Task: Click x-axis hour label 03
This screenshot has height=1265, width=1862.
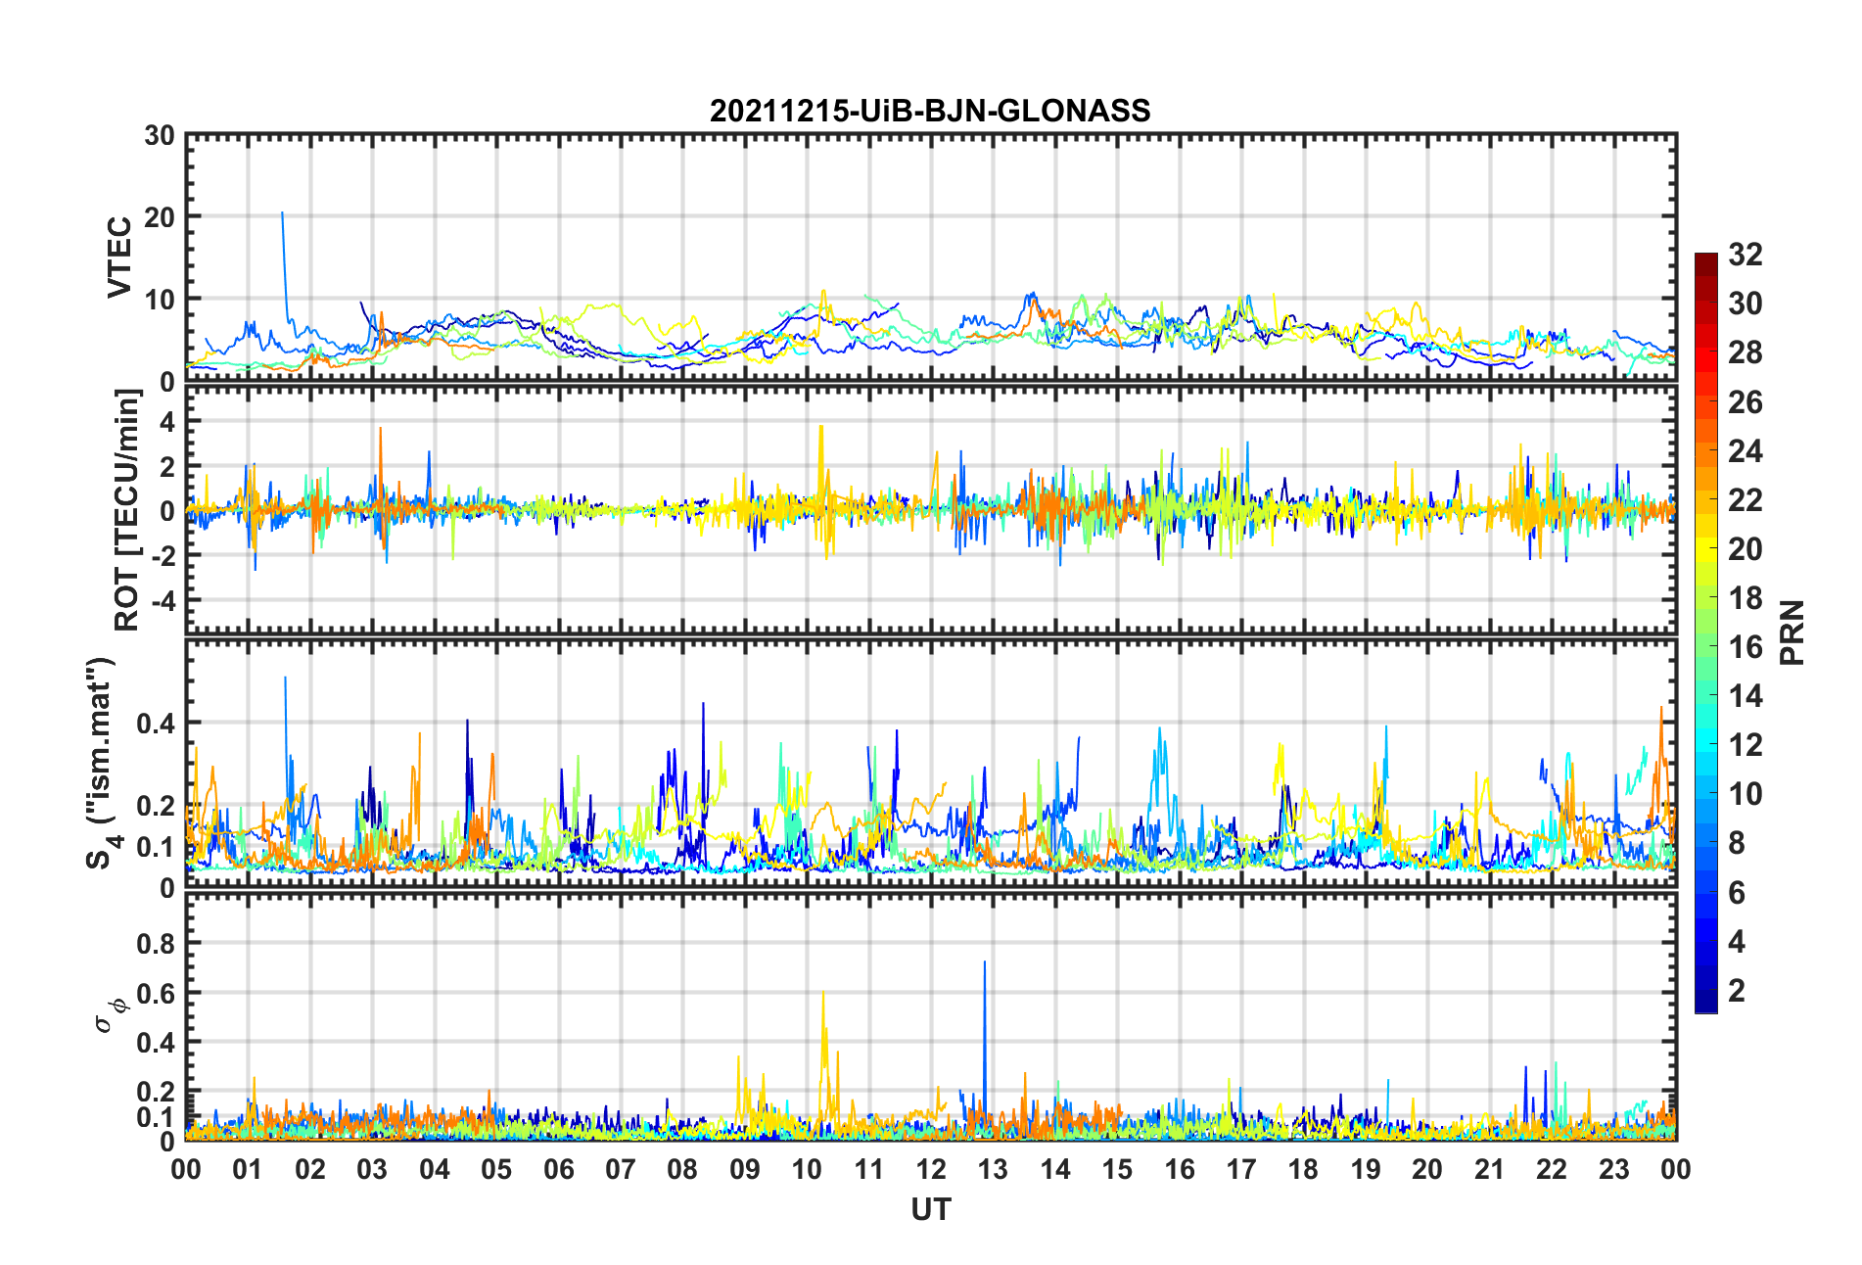Action: [x=372, y=1169]
